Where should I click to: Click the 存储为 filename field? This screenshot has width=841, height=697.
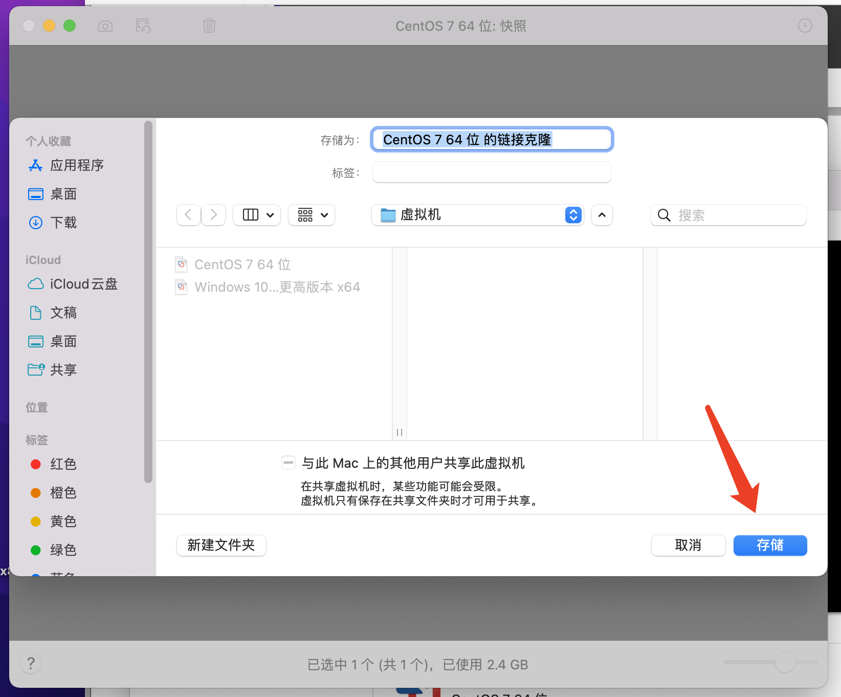pos(492,140)
